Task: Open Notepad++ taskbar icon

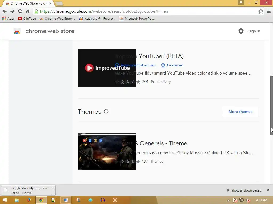Action: [53, 200]
